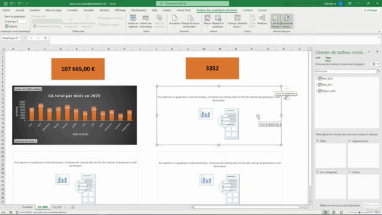Collapse ribbon with chevron arrow
382x215 pixels.
(x=379, y=32)
